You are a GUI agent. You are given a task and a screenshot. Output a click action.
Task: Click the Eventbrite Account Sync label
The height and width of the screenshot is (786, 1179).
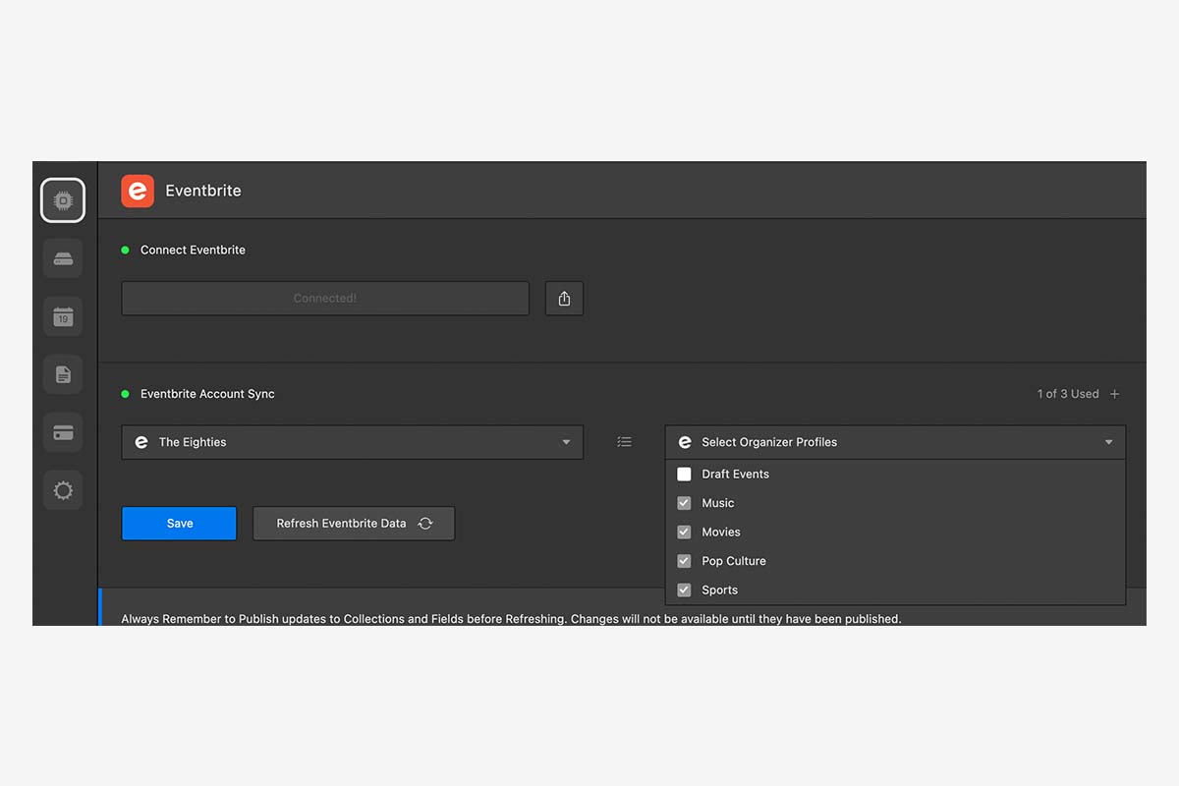(x=207, y=394)
